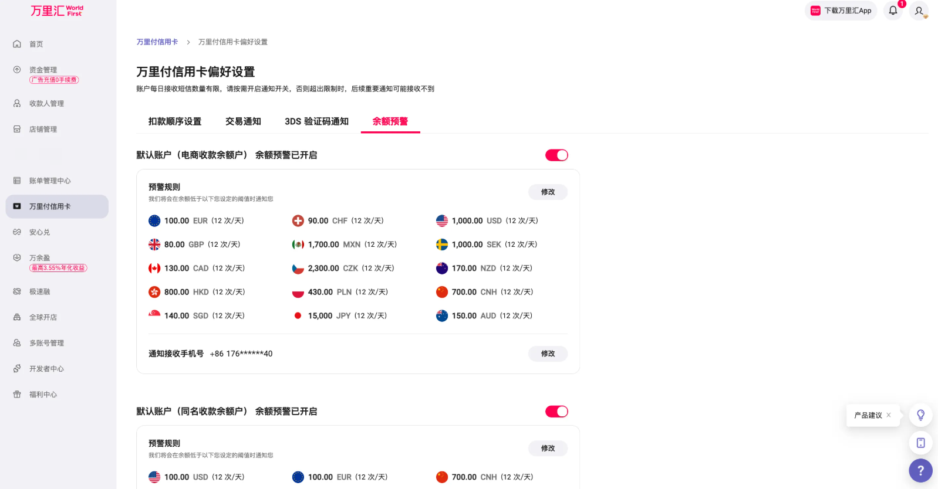938x489 pixels.
Task: Disable 同名收款余额户 balance alert toggle
Action: (x=556, y=412)
